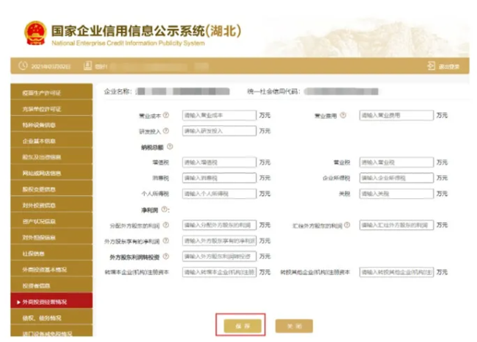Image resolution: width=477 pixels, height=342 pixels.
Task: Click the help icon beside 纳税总额
Action: coord(170,147)
